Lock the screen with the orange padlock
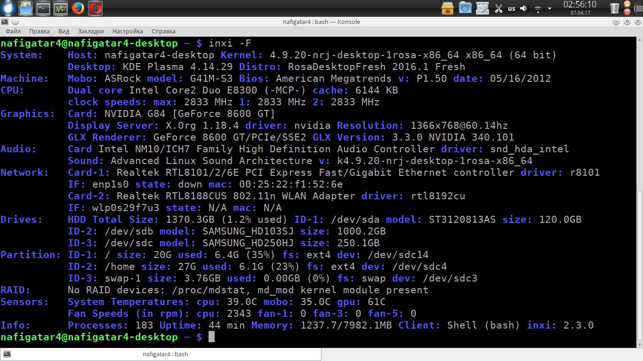The width and height of the screenshot is (643, 361). (627, 4)
